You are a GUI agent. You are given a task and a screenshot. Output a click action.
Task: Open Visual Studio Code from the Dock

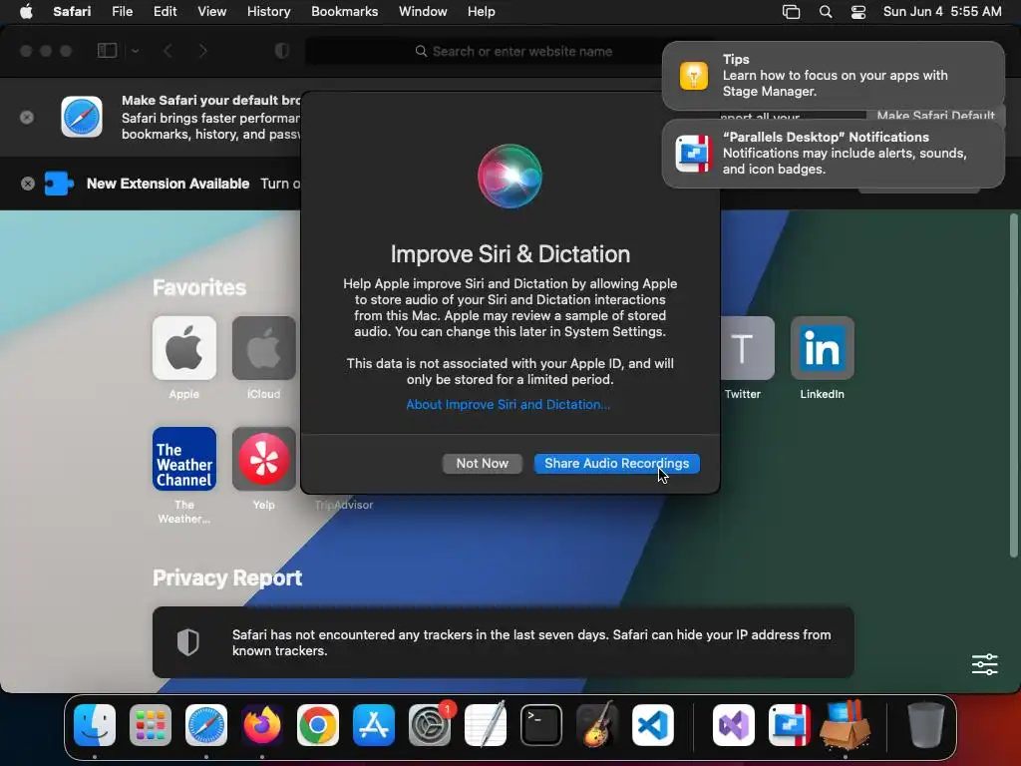pos(653,725)
